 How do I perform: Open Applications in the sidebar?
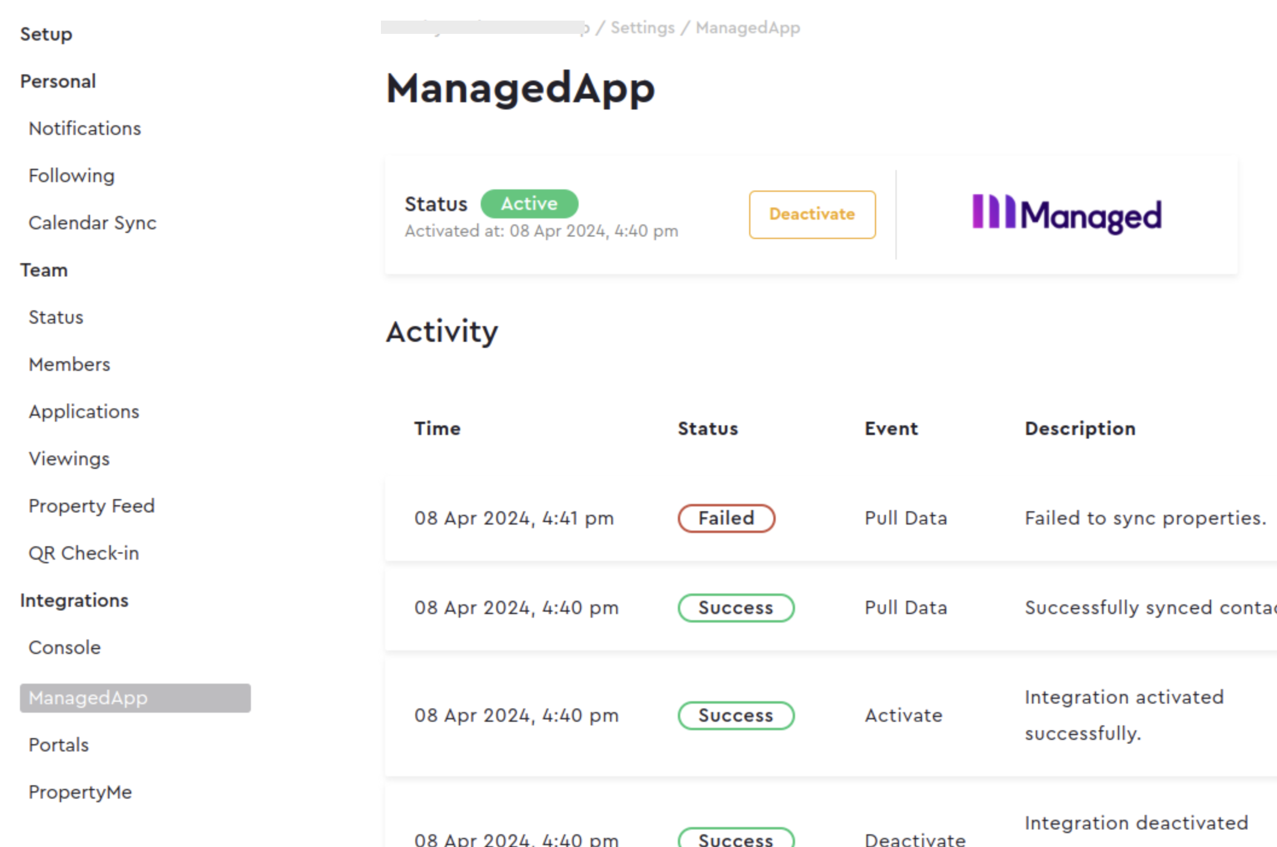click(x=84, y=411)
